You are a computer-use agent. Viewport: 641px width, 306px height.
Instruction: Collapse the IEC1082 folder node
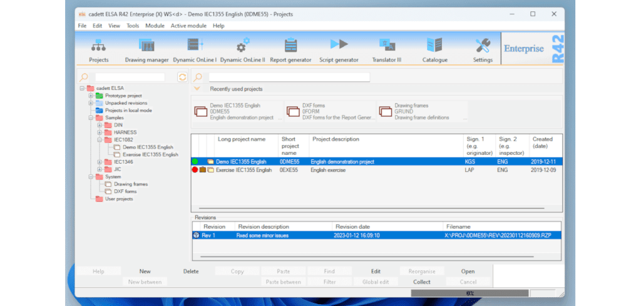(x=100, y=140)
